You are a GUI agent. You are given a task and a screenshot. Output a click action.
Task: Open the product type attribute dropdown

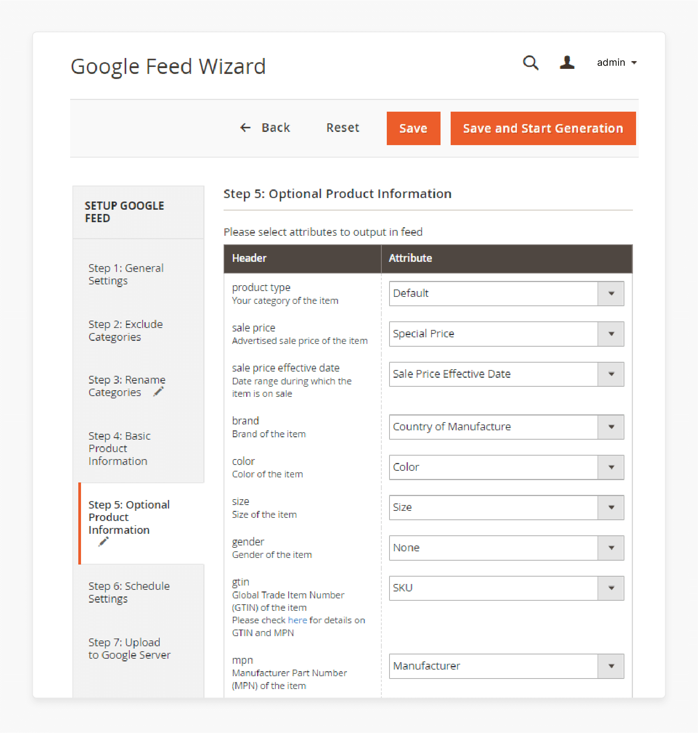click(x=506, y=293)
